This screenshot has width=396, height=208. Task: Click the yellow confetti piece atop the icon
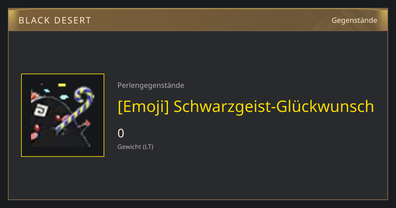62,85
